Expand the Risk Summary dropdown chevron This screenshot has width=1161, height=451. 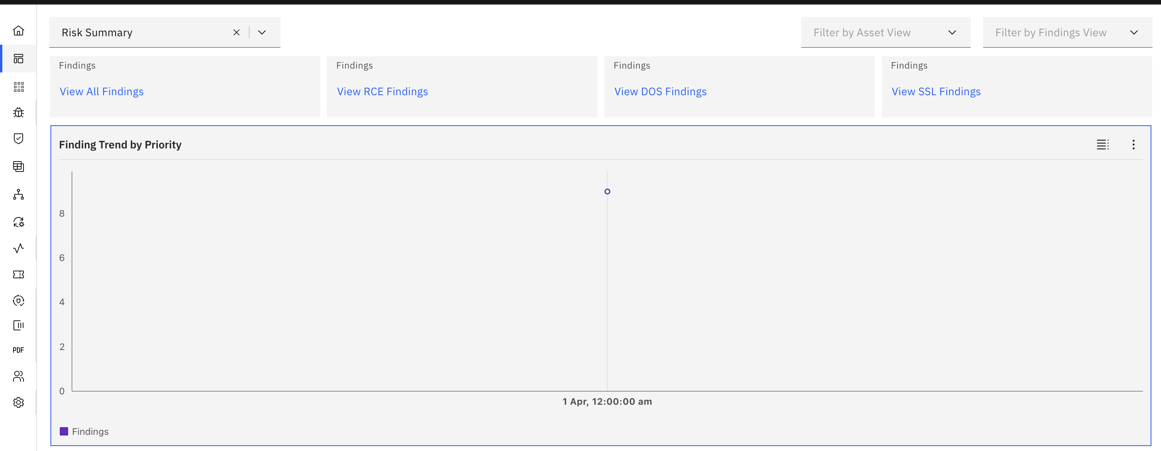tap(262, 32)
